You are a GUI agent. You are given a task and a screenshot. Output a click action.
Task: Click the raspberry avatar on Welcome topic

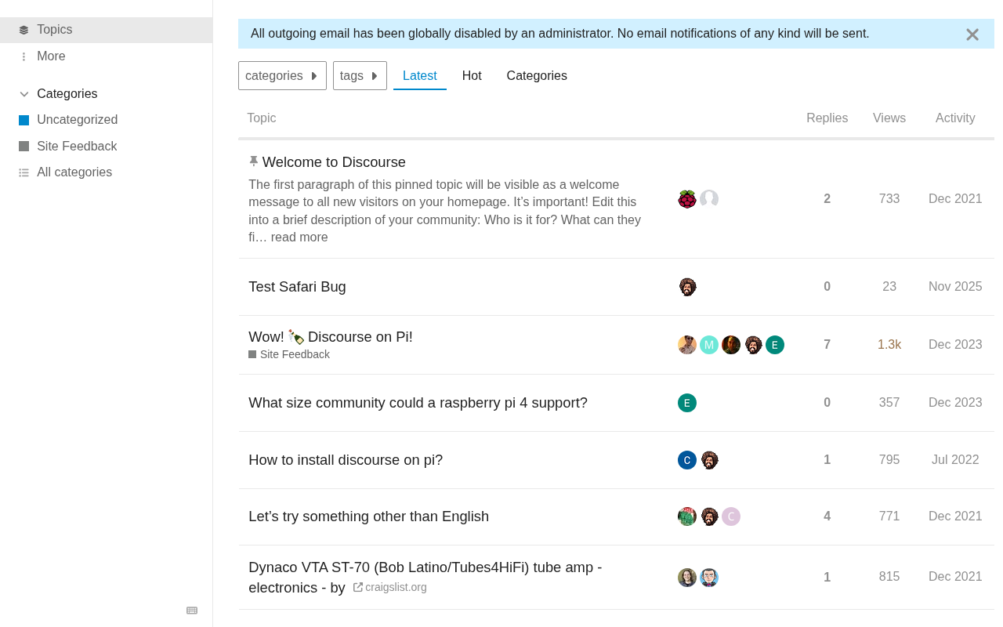coord(687,199)
